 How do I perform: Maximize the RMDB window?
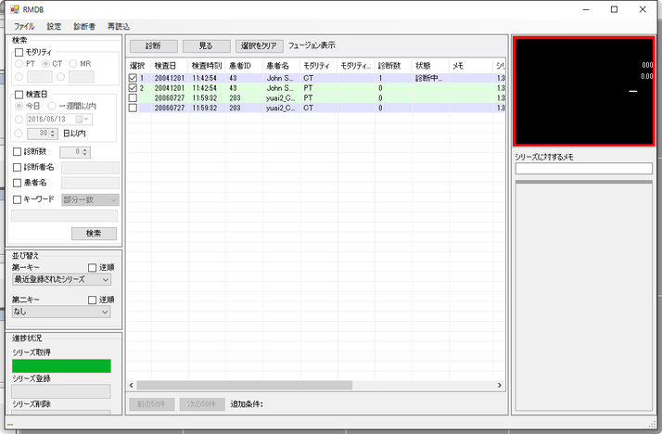[x=615, y=9]
